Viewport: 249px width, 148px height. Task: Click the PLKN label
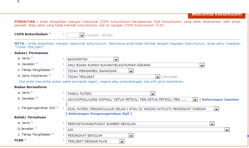point(19,140)
